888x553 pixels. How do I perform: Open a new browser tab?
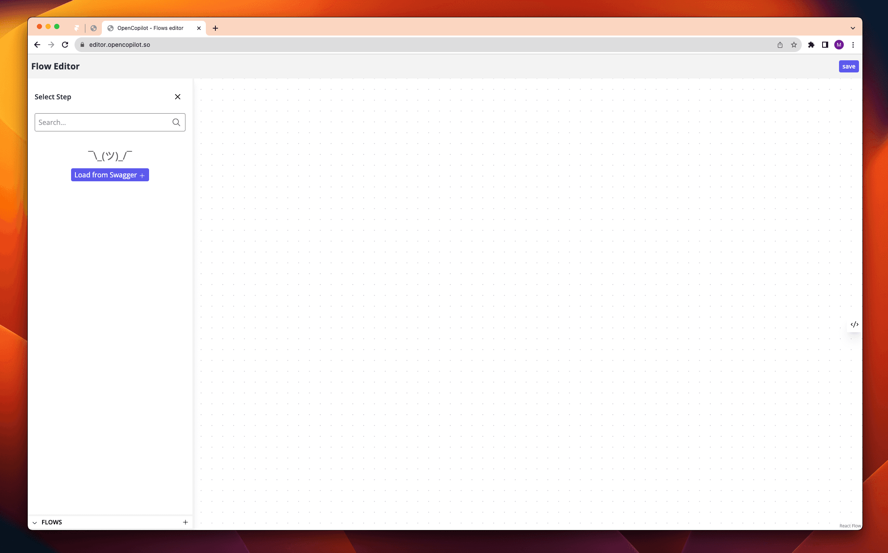pos(215,28)
